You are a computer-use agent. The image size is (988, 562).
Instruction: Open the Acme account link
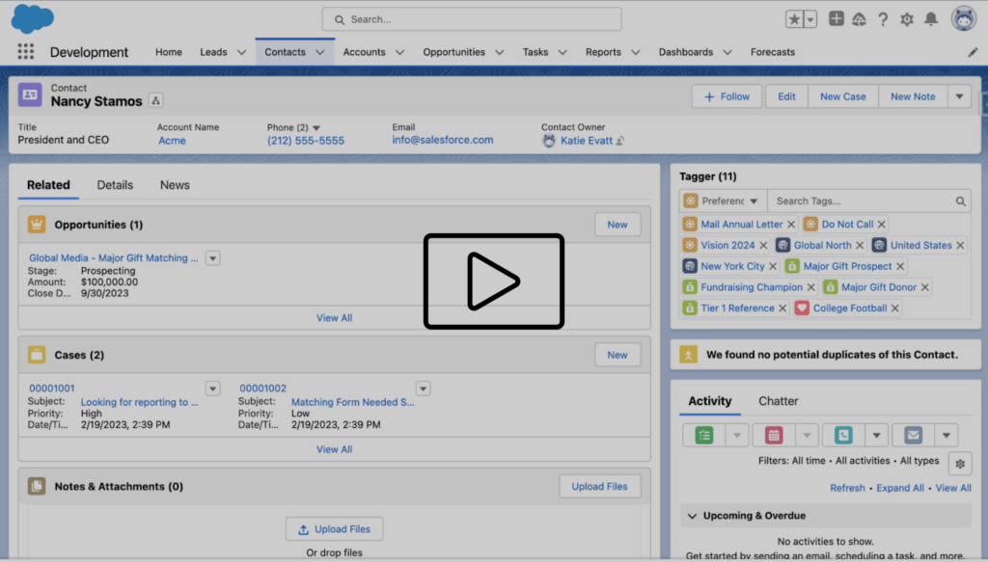click(x=172, y=141)
